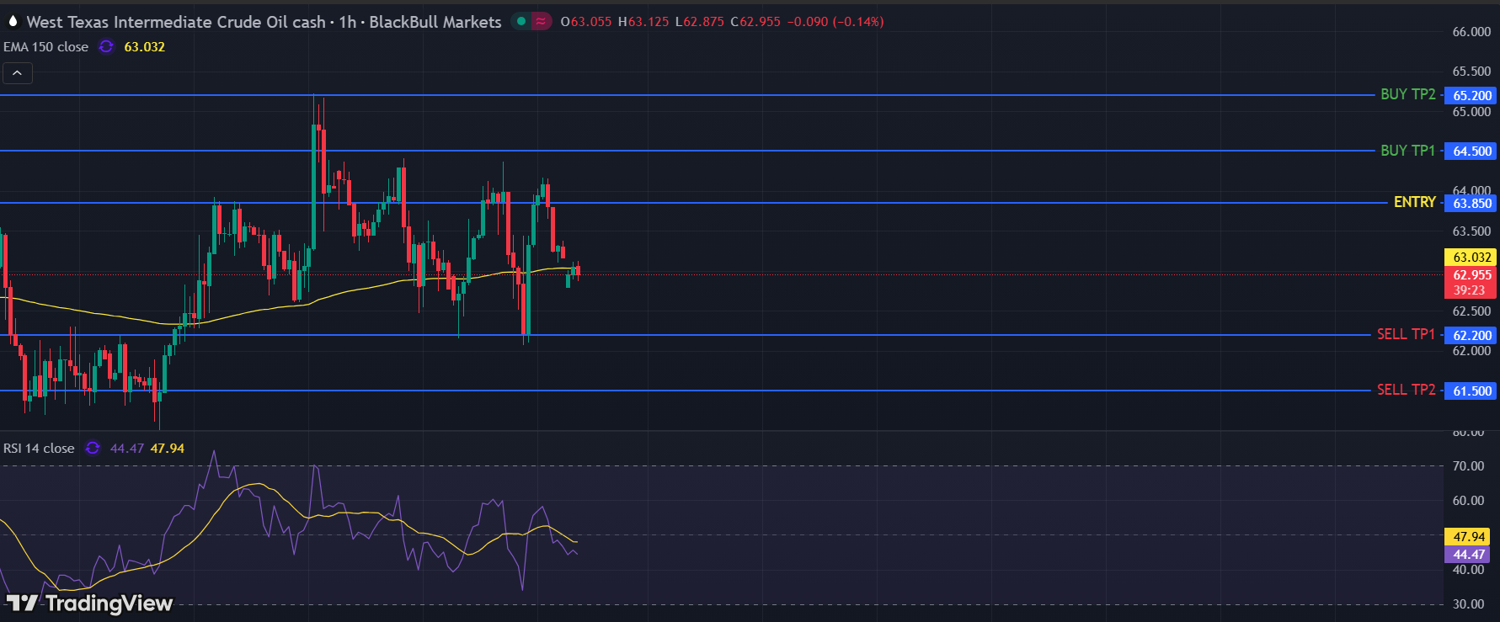Click the BUY TP2 line label
Image resolution: width=1500 pixels, height=622 pixels.
(x=1407, y=94)
